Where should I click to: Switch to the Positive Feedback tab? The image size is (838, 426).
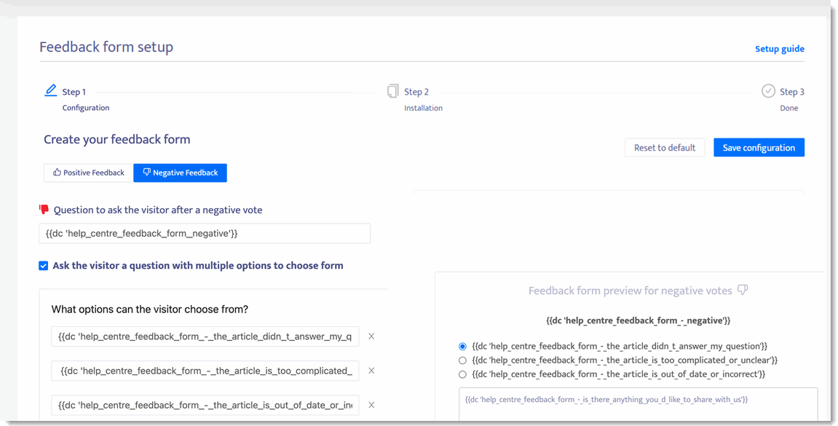click(x=89, y=173)
